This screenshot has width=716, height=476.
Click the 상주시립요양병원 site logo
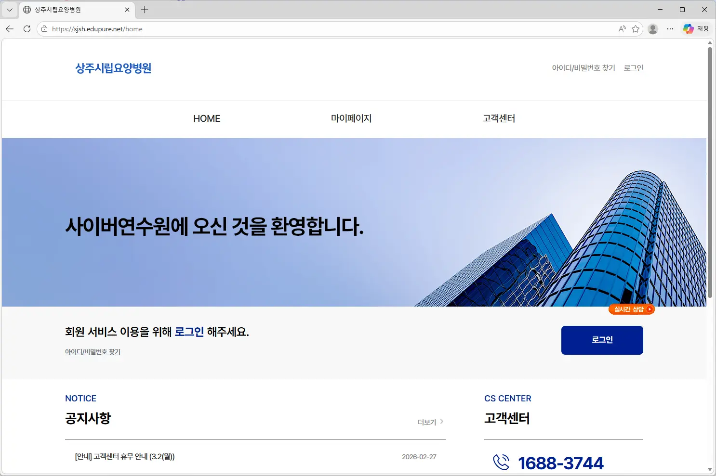(x=113, y=68)
